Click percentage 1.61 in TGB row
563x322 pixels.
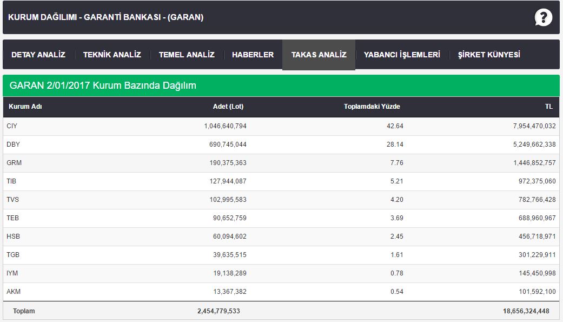click(397, 254)
